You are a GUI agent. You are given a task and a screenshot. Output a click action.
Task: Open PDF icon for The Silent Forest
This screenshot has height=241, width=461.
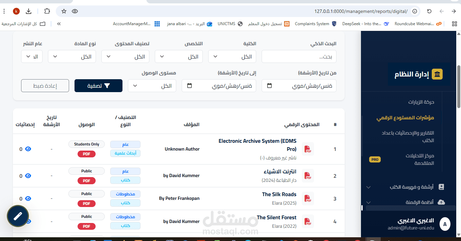click(308, 221)
